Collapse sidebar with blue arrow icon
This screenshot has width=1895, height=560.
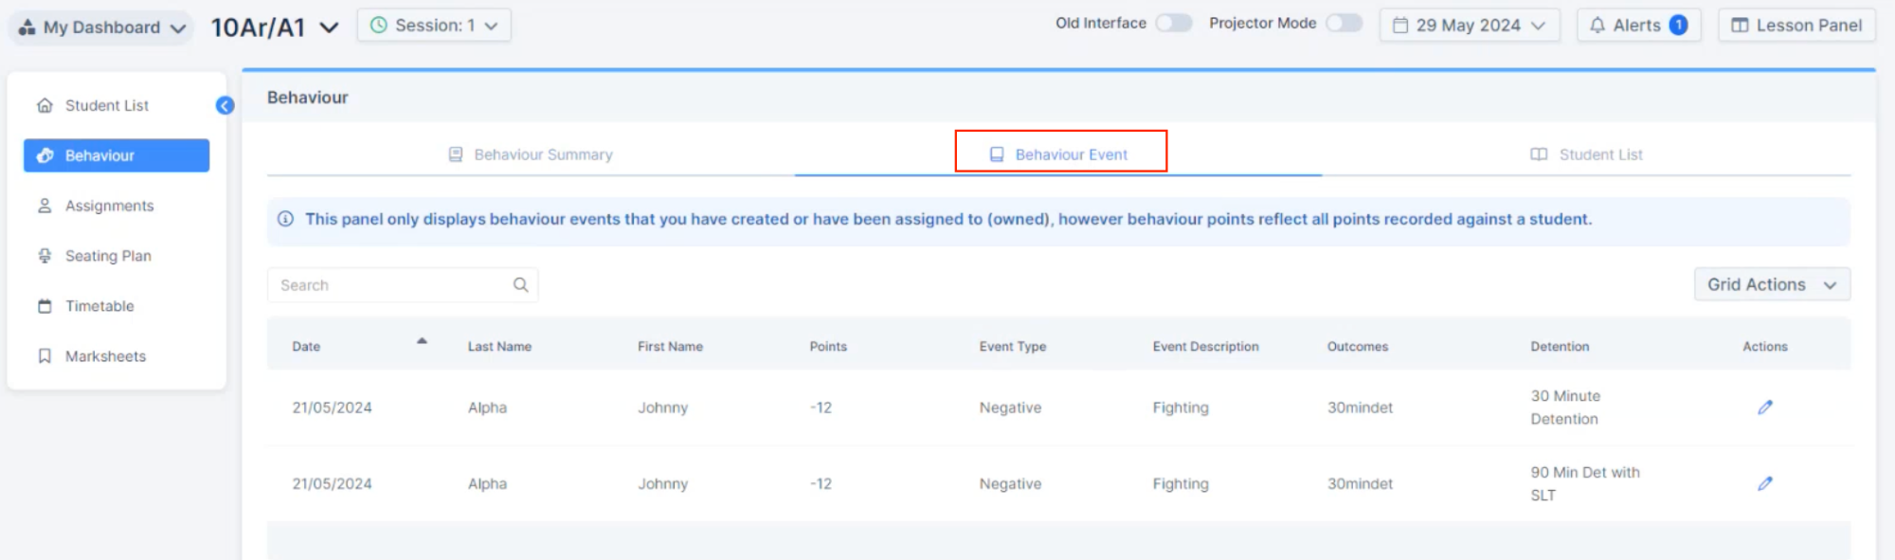(225, 105)
